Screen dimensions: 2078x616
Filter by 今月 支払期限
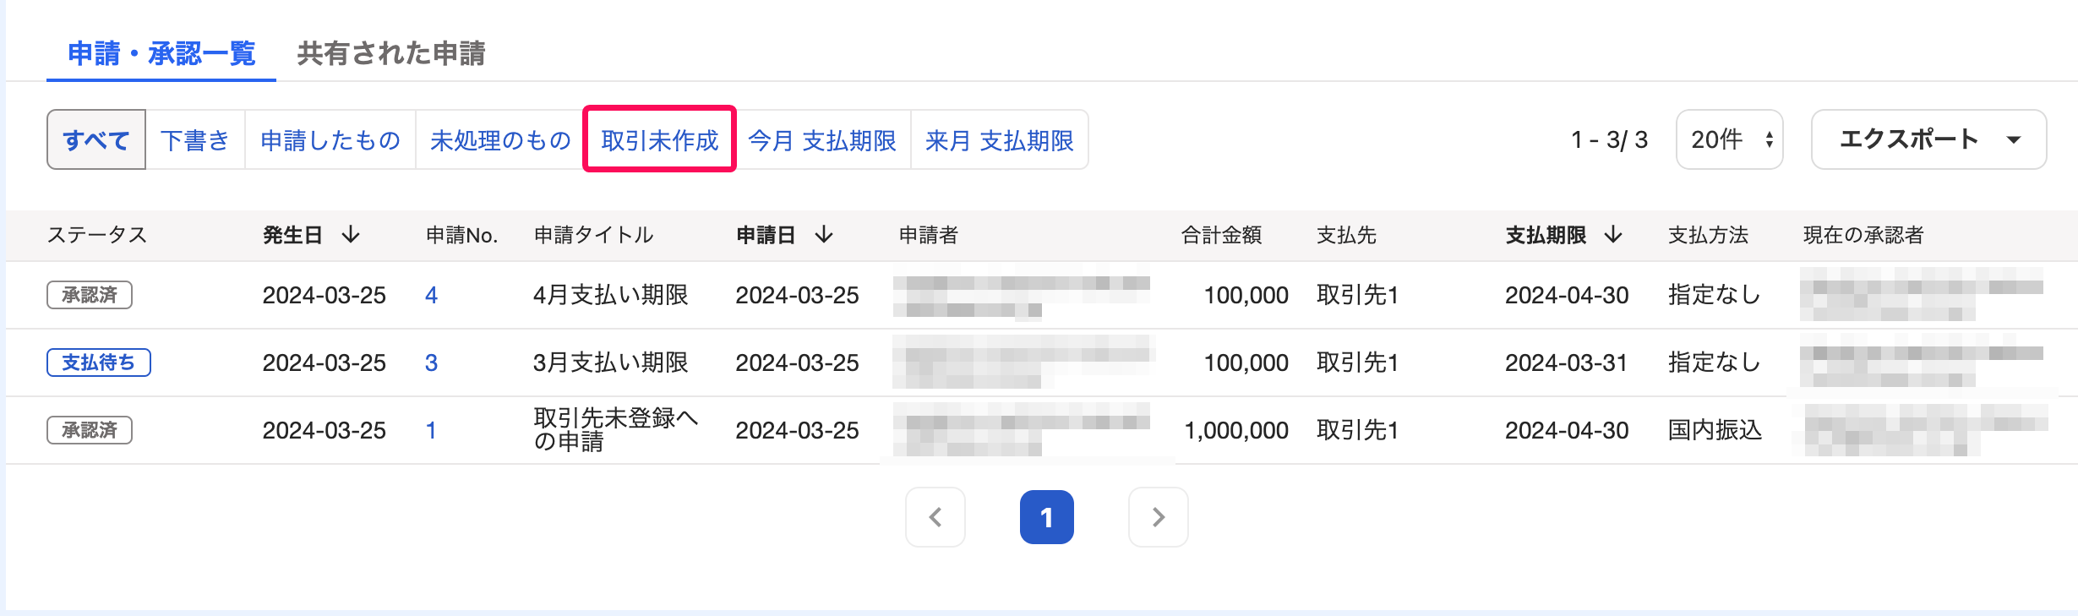tap(822, 139)
